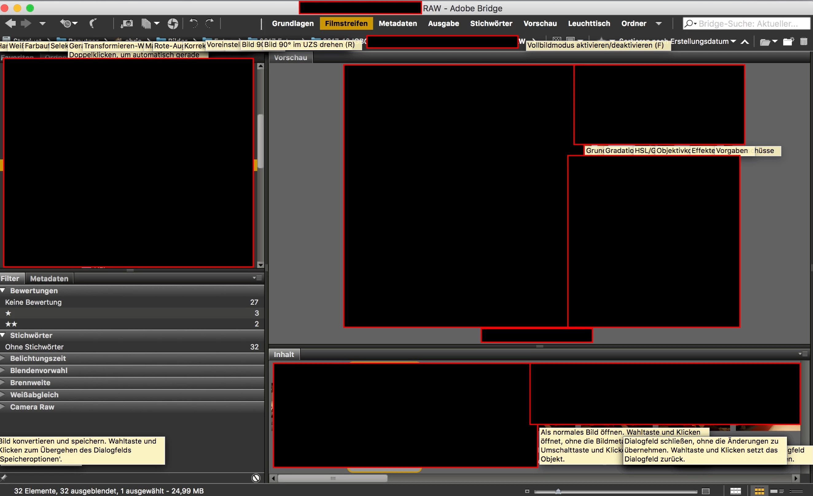
Task: Open the Metadaten panel tab
Action: tap(49, 279)
